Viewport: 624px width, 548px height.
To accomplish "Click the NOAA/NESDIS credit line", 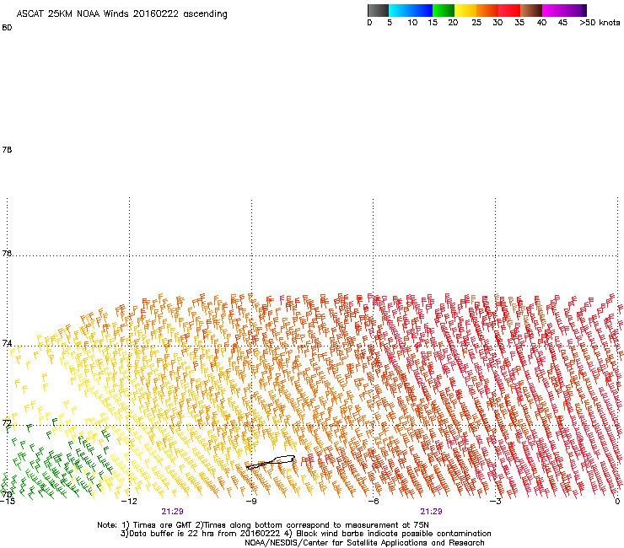I will [x=364, y=543].
